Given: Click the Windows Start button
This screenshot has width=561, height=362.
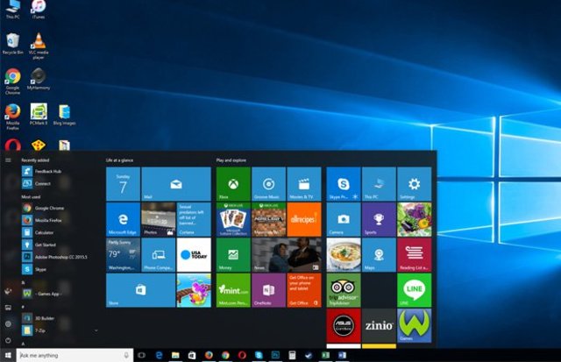Looking at the screenshot, I should [8, 355].
